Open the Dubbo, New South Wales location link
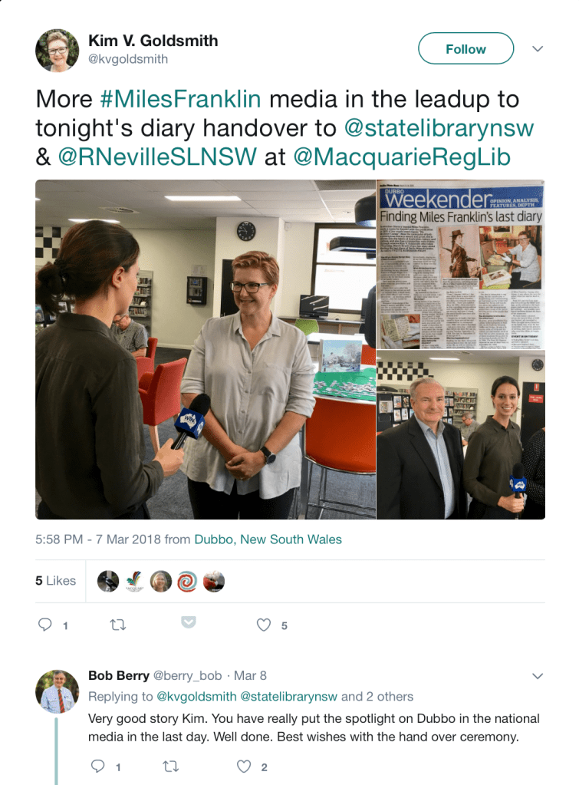 (268, 539)
